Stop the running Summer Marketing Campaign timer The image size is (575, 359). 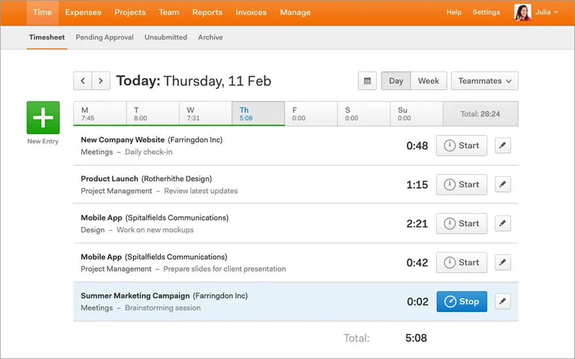462,302
